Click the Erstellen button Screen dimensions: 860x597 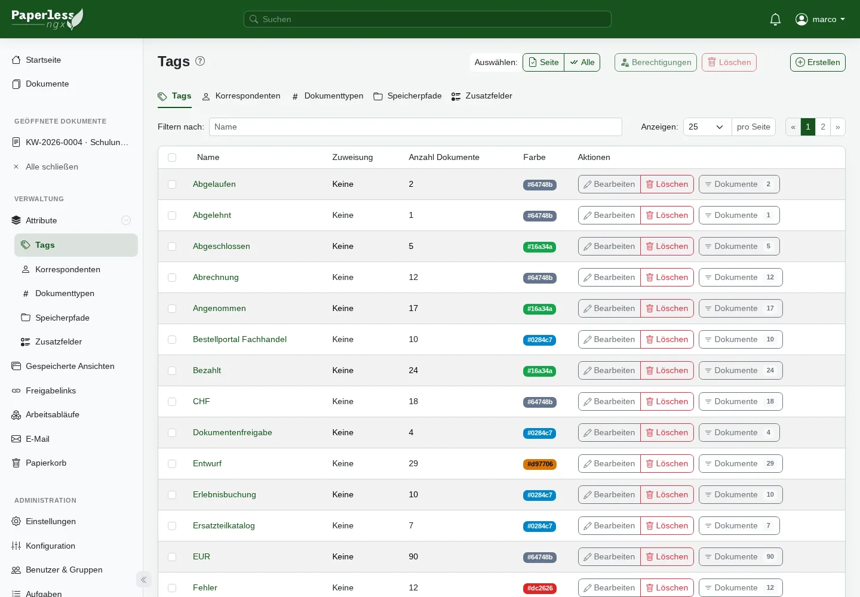818,62
